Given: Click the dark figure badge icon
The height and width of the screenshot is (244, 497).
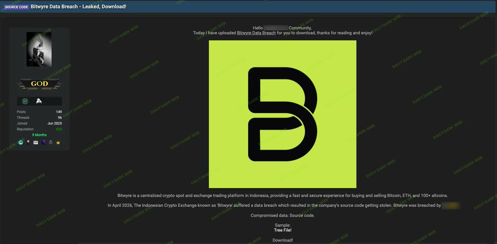Looking at the screenshot, I should pyautogui.click(x=28, y=143).
